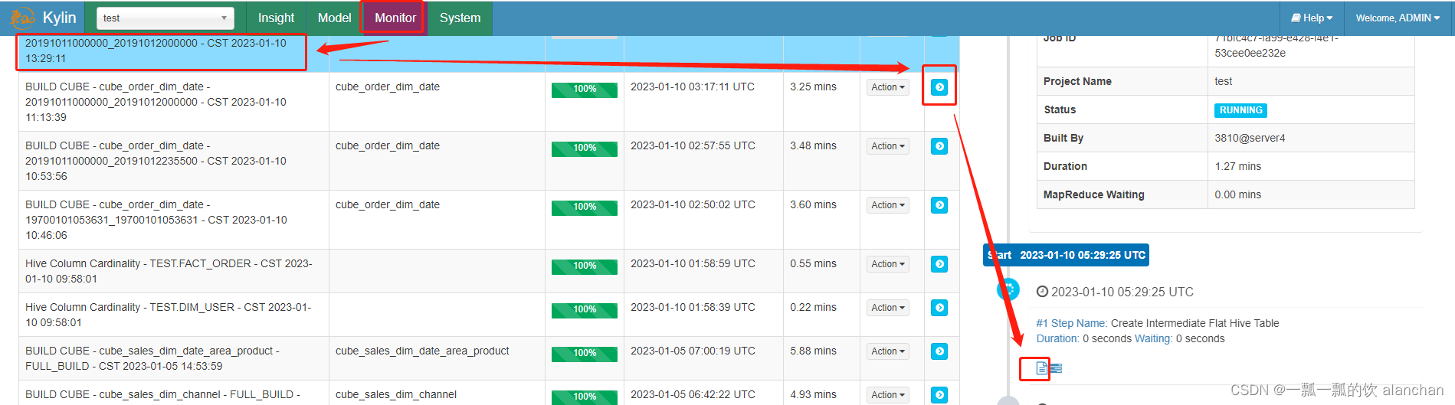Open the Help dropdown menu

tap(1312, 18)
